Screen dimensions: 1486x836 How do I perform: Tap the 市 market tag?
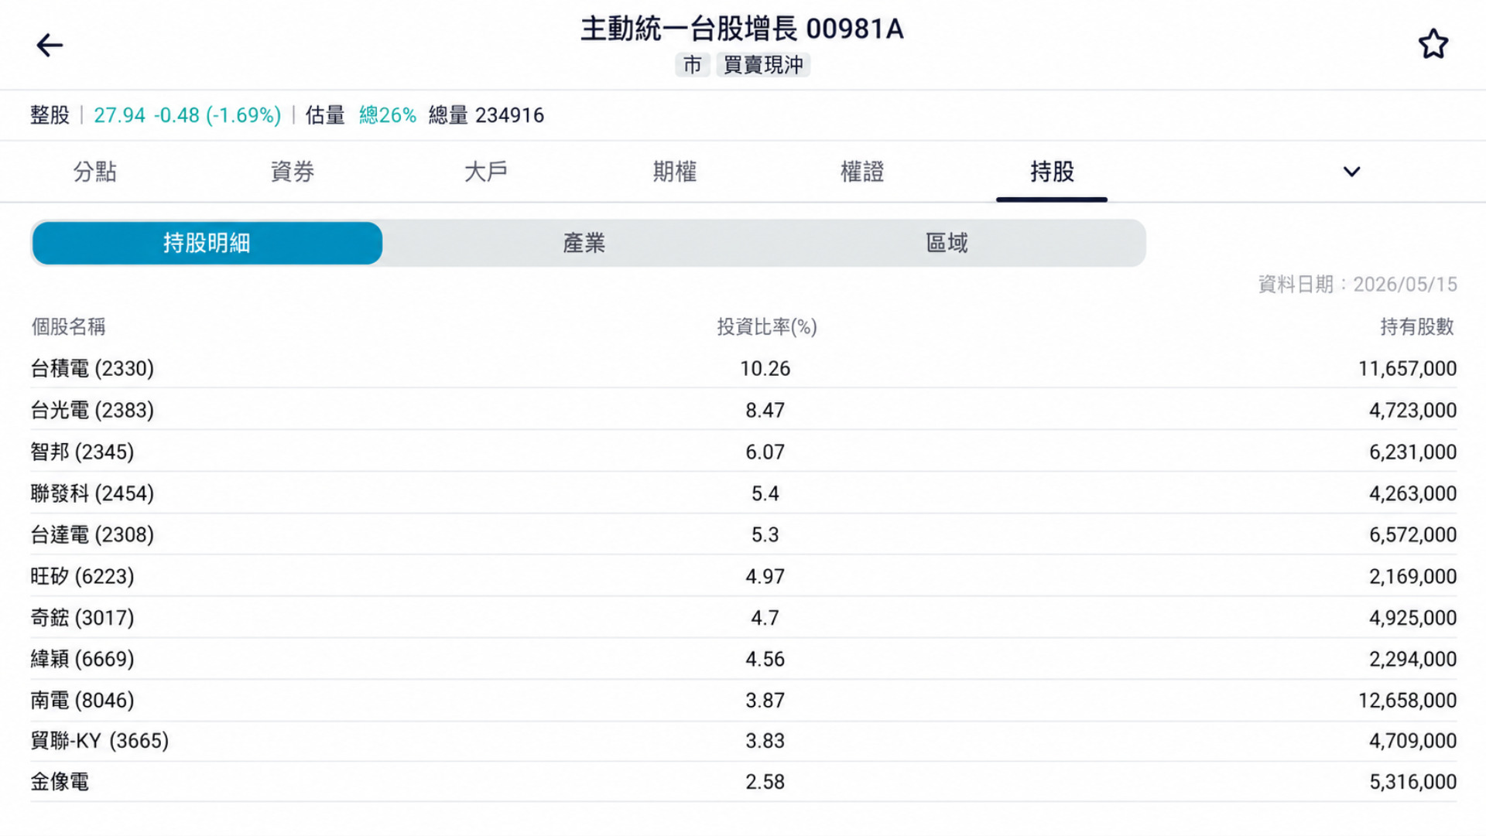coord(693,65)
